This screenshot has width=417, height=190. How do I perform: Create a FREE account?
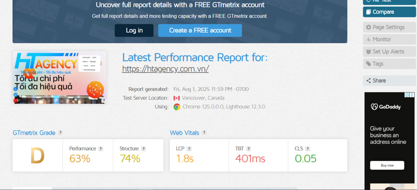[x=200, y=30]
